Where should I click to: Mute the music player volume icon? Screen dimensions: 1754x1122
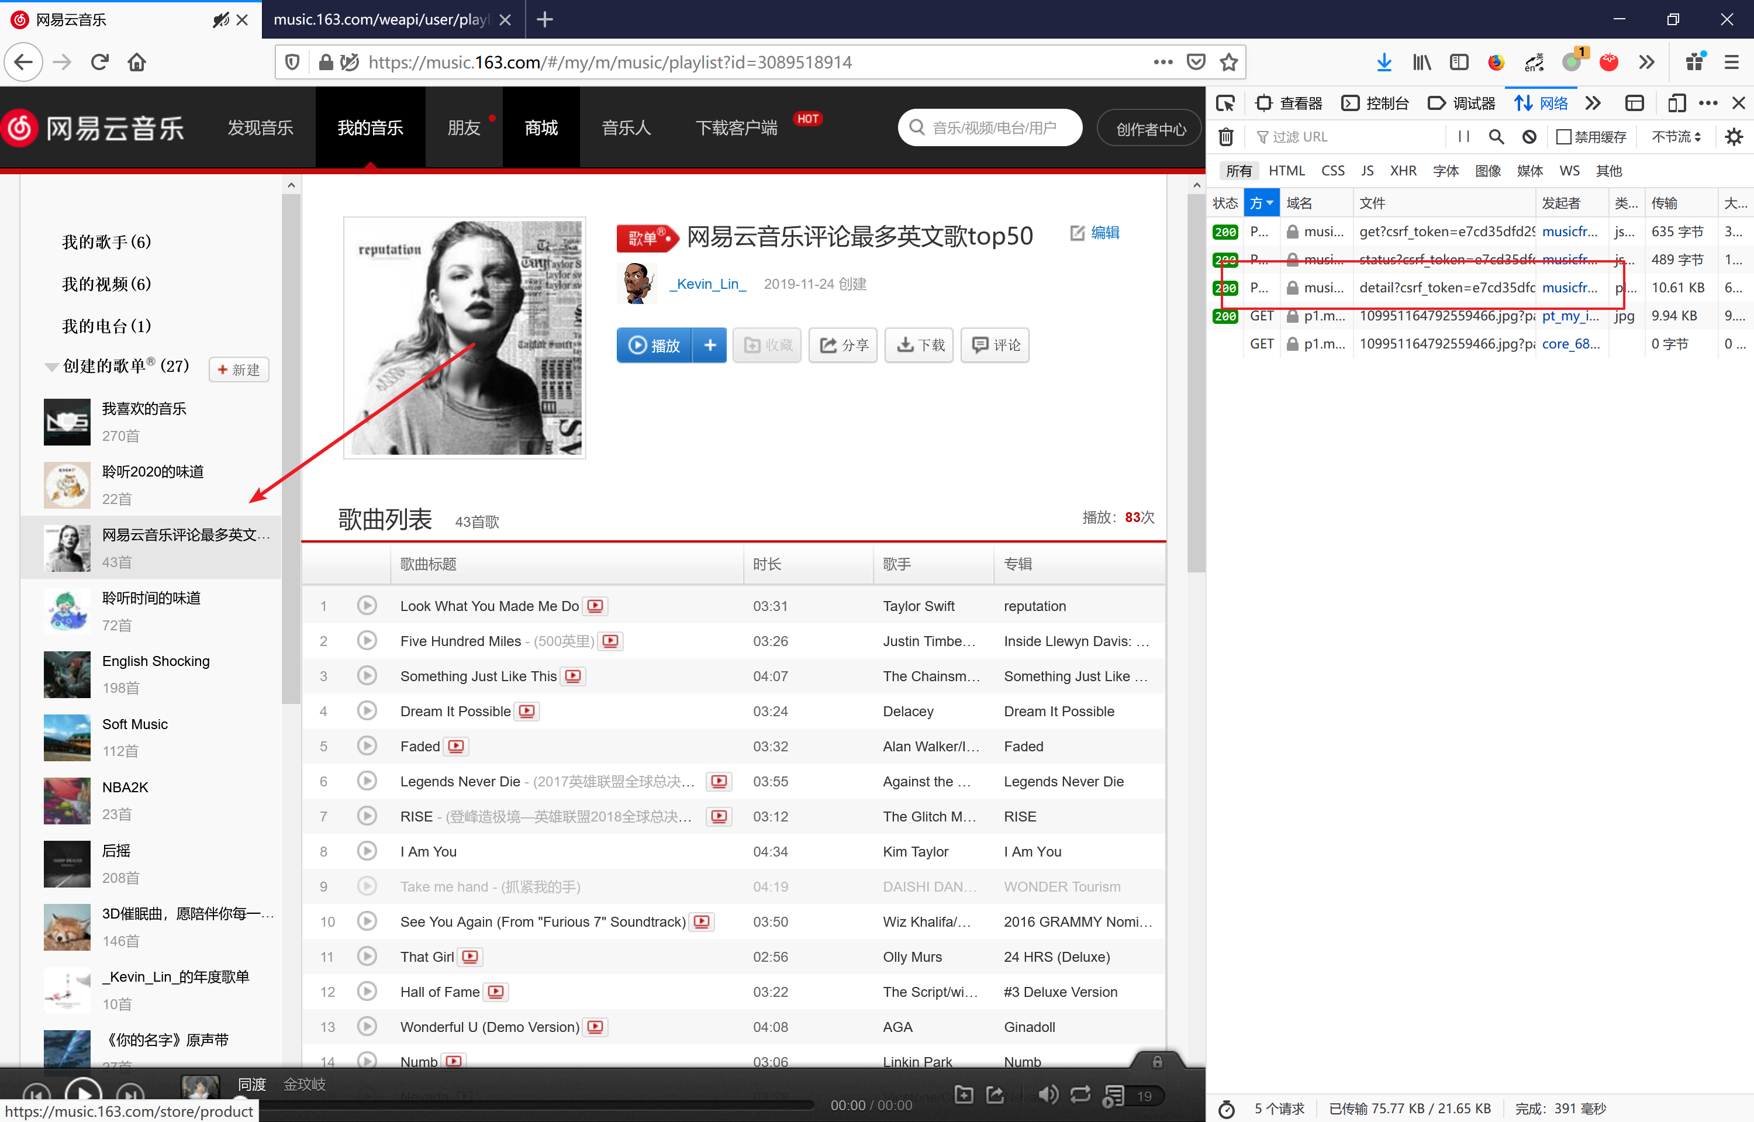[x=1048, y=1095]
